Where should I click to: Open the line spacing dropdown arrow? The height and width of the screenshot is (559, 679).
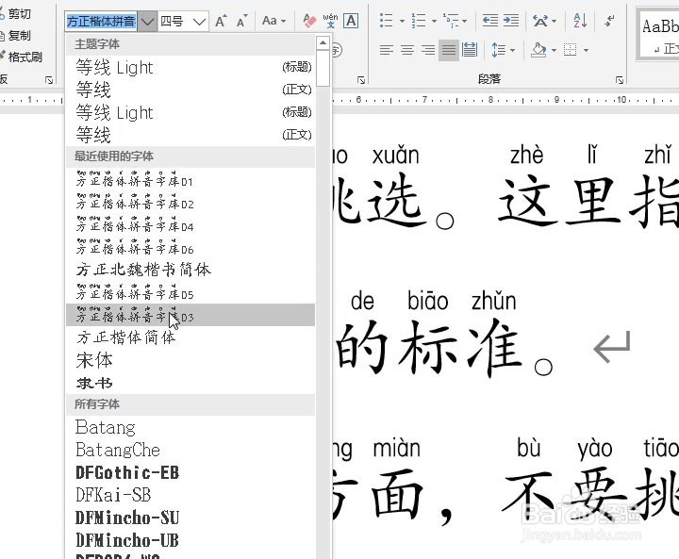point(513,51)
